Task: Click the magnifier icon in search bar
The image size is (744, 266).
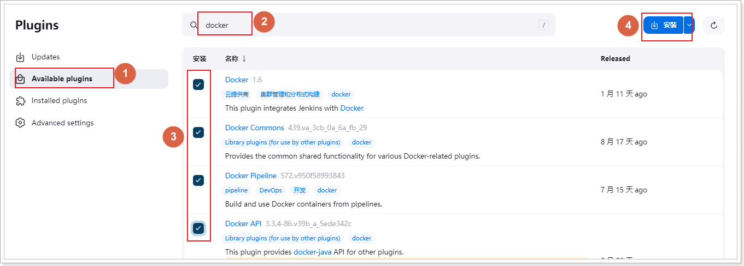Action: (x=194, y=25)
